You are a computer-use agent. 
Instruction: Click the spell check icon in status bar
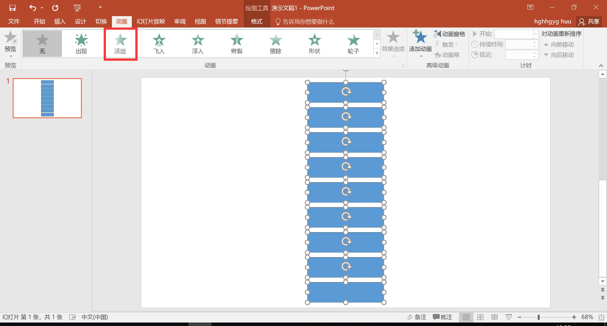[x=72, y=317]
